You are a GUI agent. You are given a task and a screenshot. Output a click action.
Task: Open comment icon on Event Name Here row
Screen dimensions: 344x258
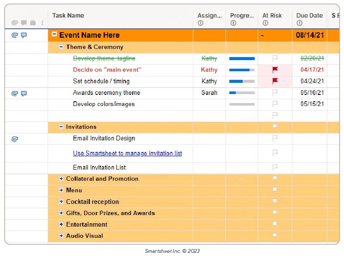[24, 35]
